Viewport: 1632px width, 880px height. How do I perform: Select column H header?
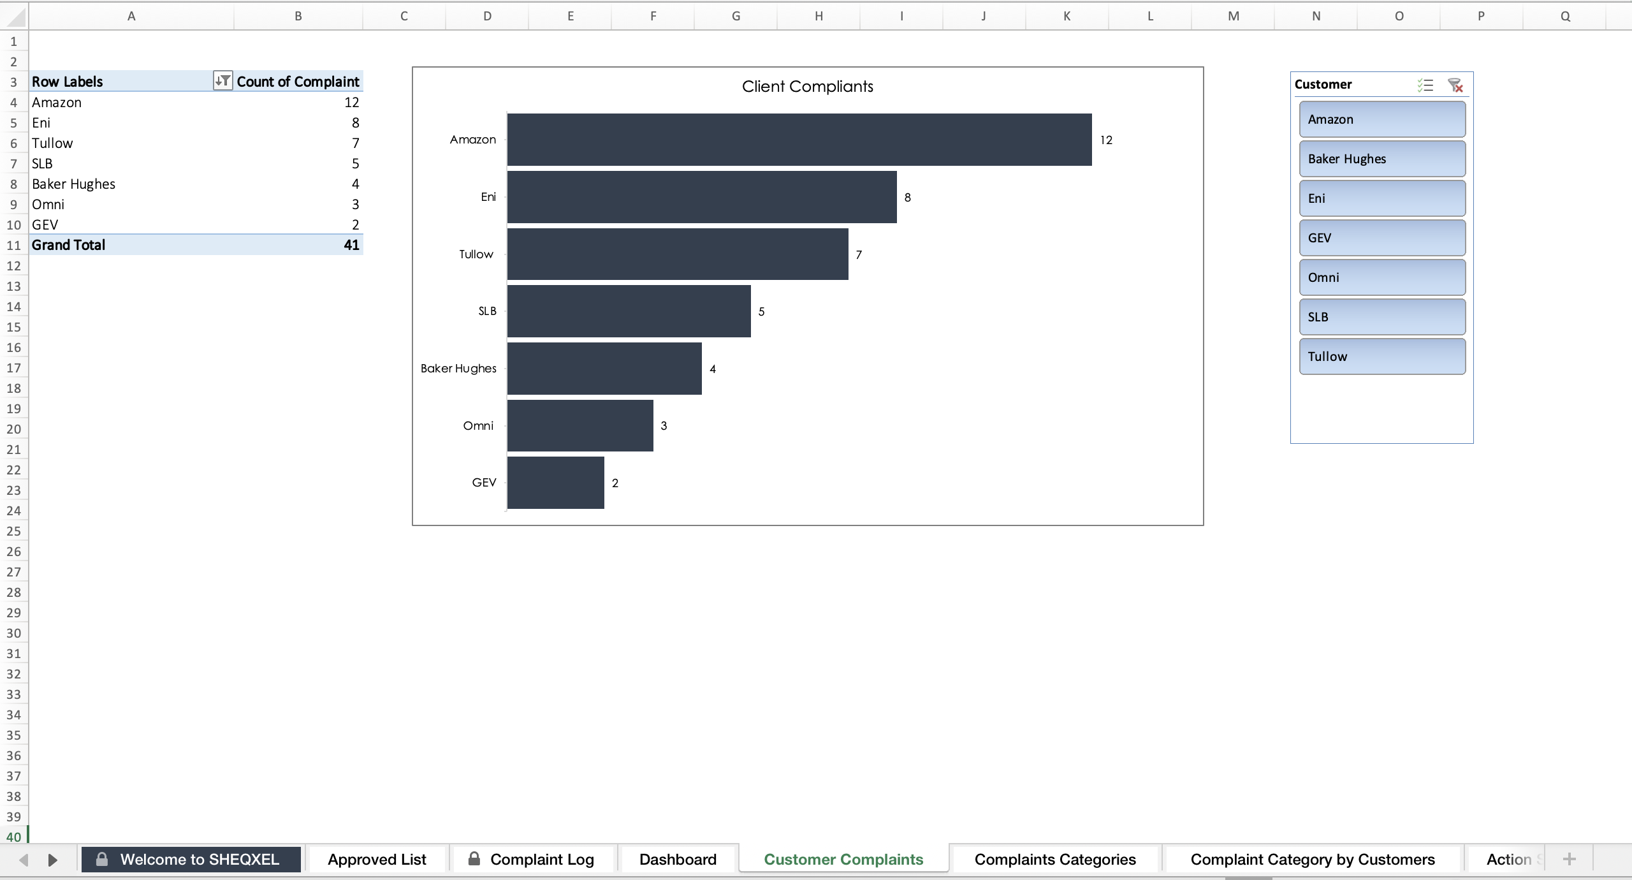click(x=819, y=17)
